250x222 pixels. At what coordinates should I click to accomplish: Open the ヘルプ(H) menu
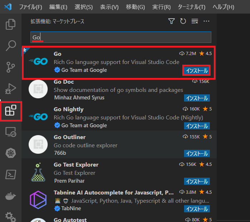(223, 7)
